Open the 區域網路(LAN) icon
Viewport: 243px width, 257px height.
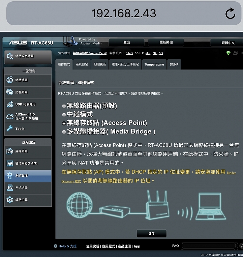click(x=10, y=163)
